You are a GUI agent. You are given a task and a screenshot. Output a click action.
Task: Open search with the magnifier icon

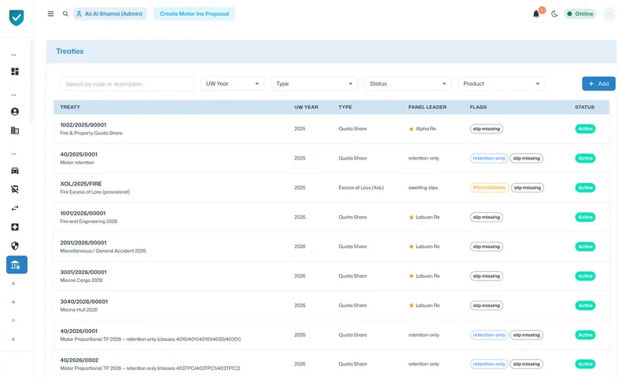[65, 13]
